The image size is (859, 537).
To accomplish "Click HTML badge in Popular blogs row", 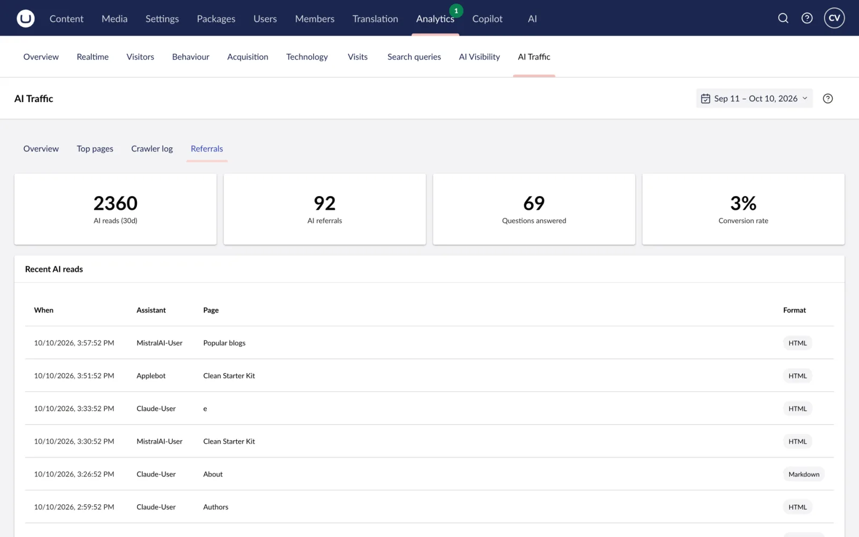I will click(797, 343).
